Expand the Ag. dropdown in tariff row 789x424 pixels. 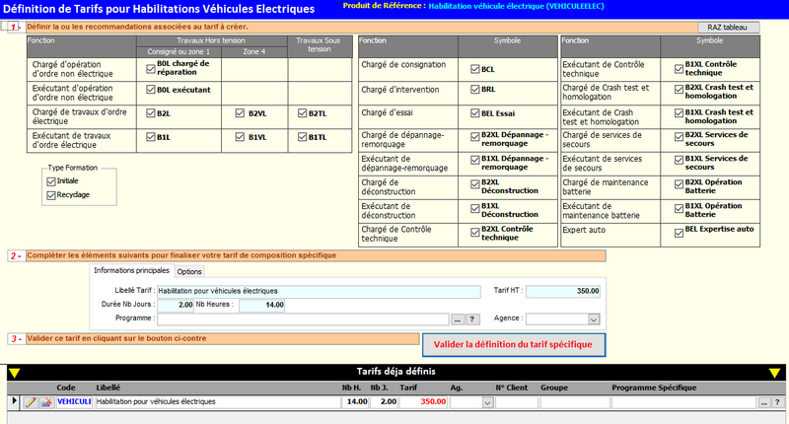[486, 402]
